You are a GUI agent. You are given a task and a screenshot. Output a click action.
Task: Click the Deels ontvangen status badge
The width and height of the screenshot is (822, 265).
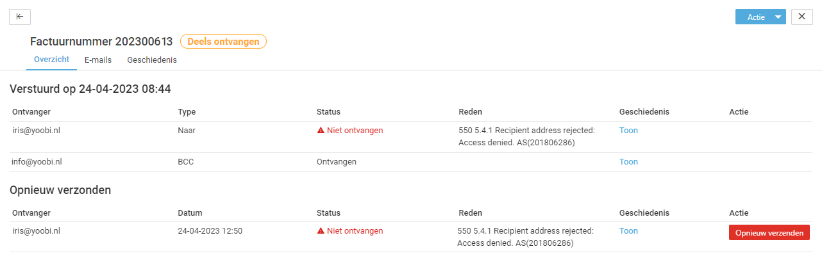click(x=223, y=42)
